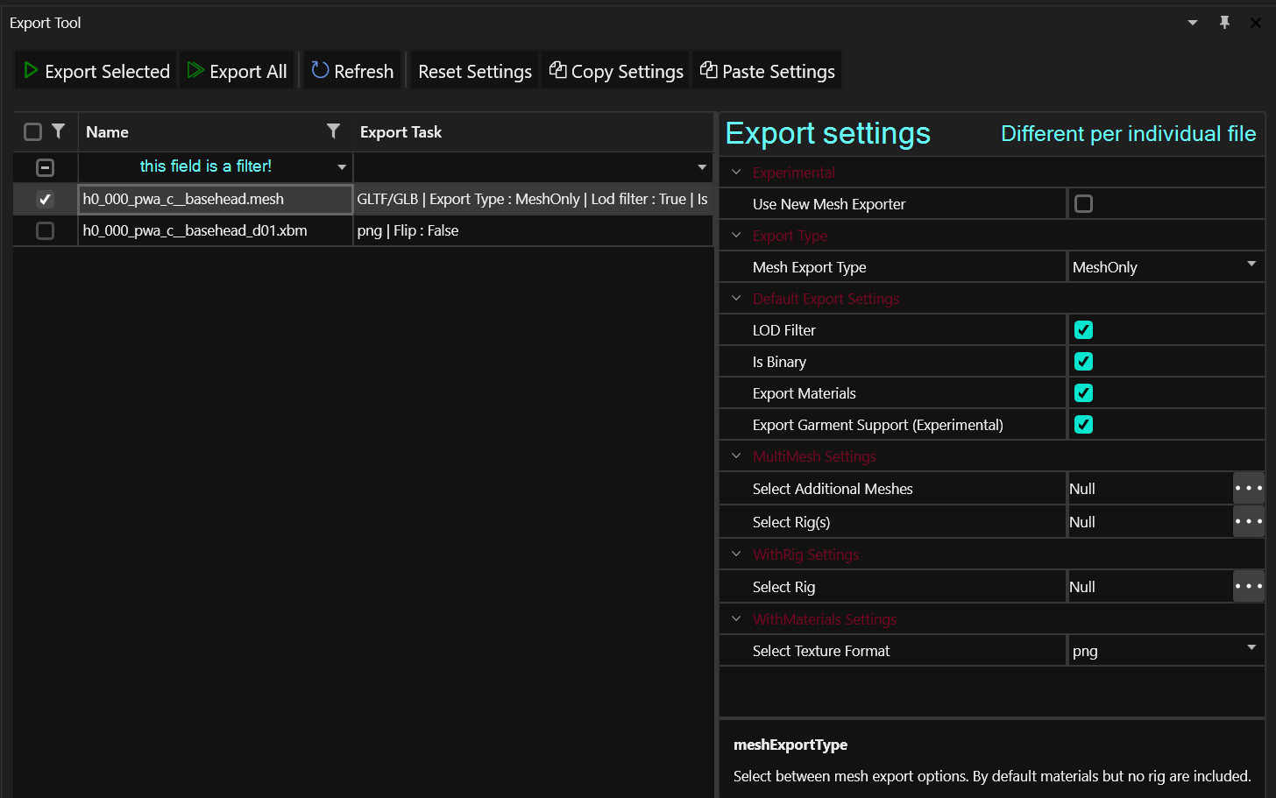Click the ellipsis button beside Select Rig(s)

click(x=1248, y=521)
